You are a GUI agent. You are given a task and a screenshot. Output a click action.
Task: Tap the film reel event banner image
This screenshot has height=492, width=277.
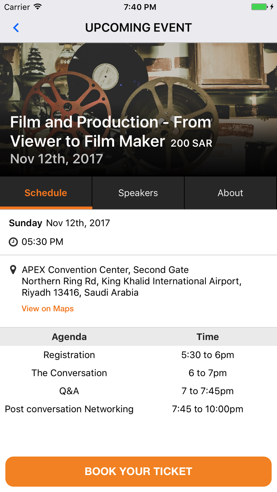point(138,110)
